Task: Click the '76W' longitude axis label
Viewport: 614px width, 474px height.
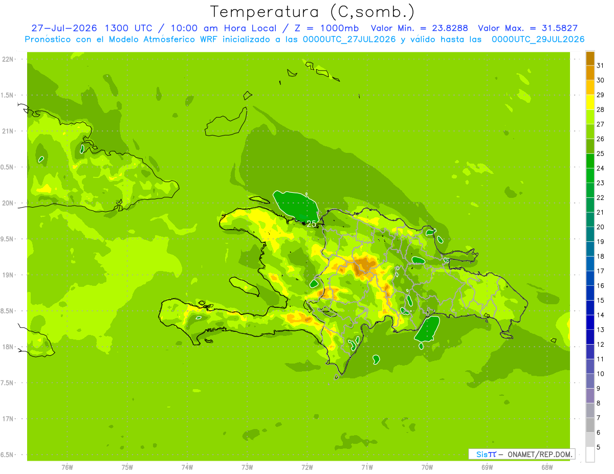Action: (67, 467)
